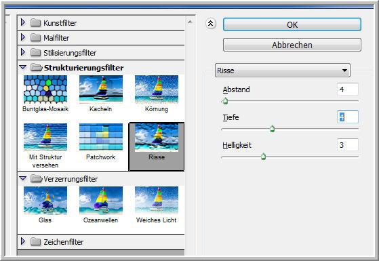Expand the Malfilter folder

coord(23,37)
